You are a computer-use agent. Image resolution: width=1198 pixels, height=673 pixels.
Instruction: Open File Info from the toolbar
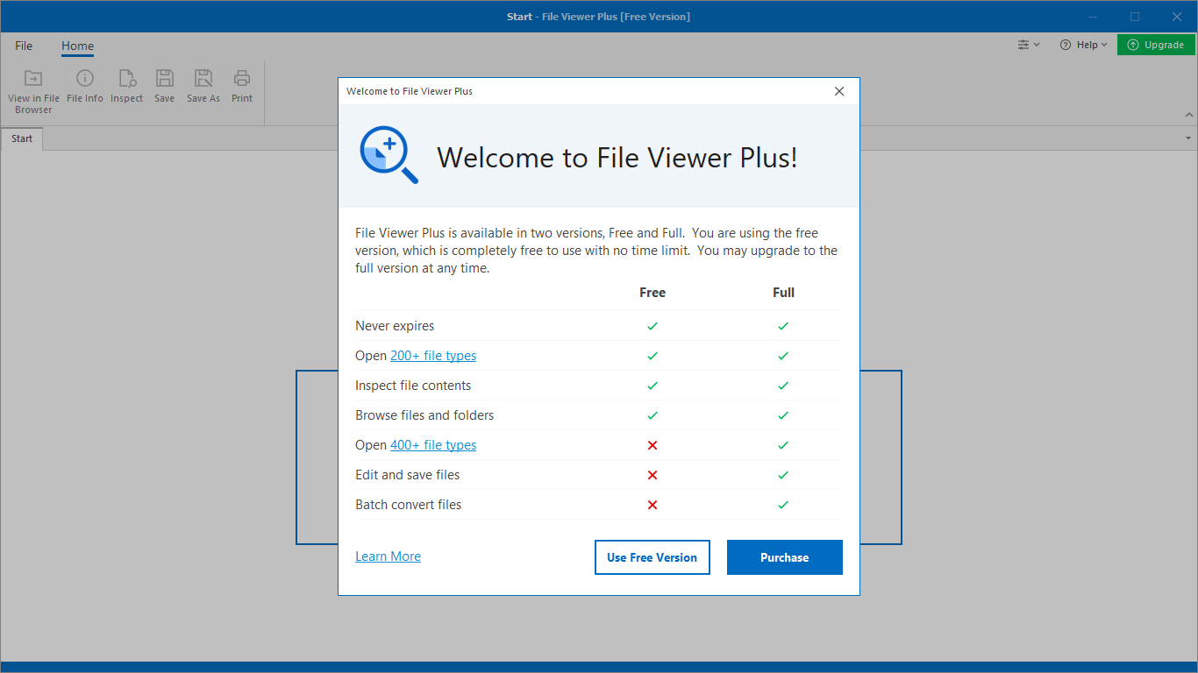pyautogui.click(x=85, y=85)
